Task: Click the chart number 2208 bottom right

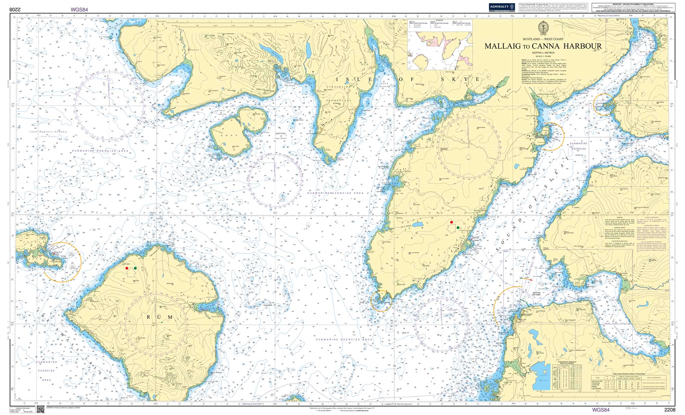Action: pos(670,410)
